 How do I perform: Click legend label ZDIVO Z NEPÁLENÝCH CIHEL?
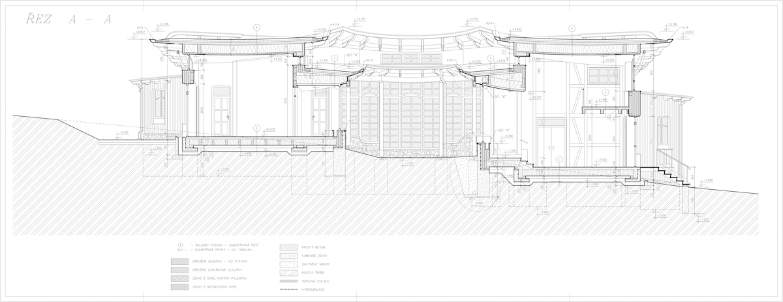pos(215,287)
